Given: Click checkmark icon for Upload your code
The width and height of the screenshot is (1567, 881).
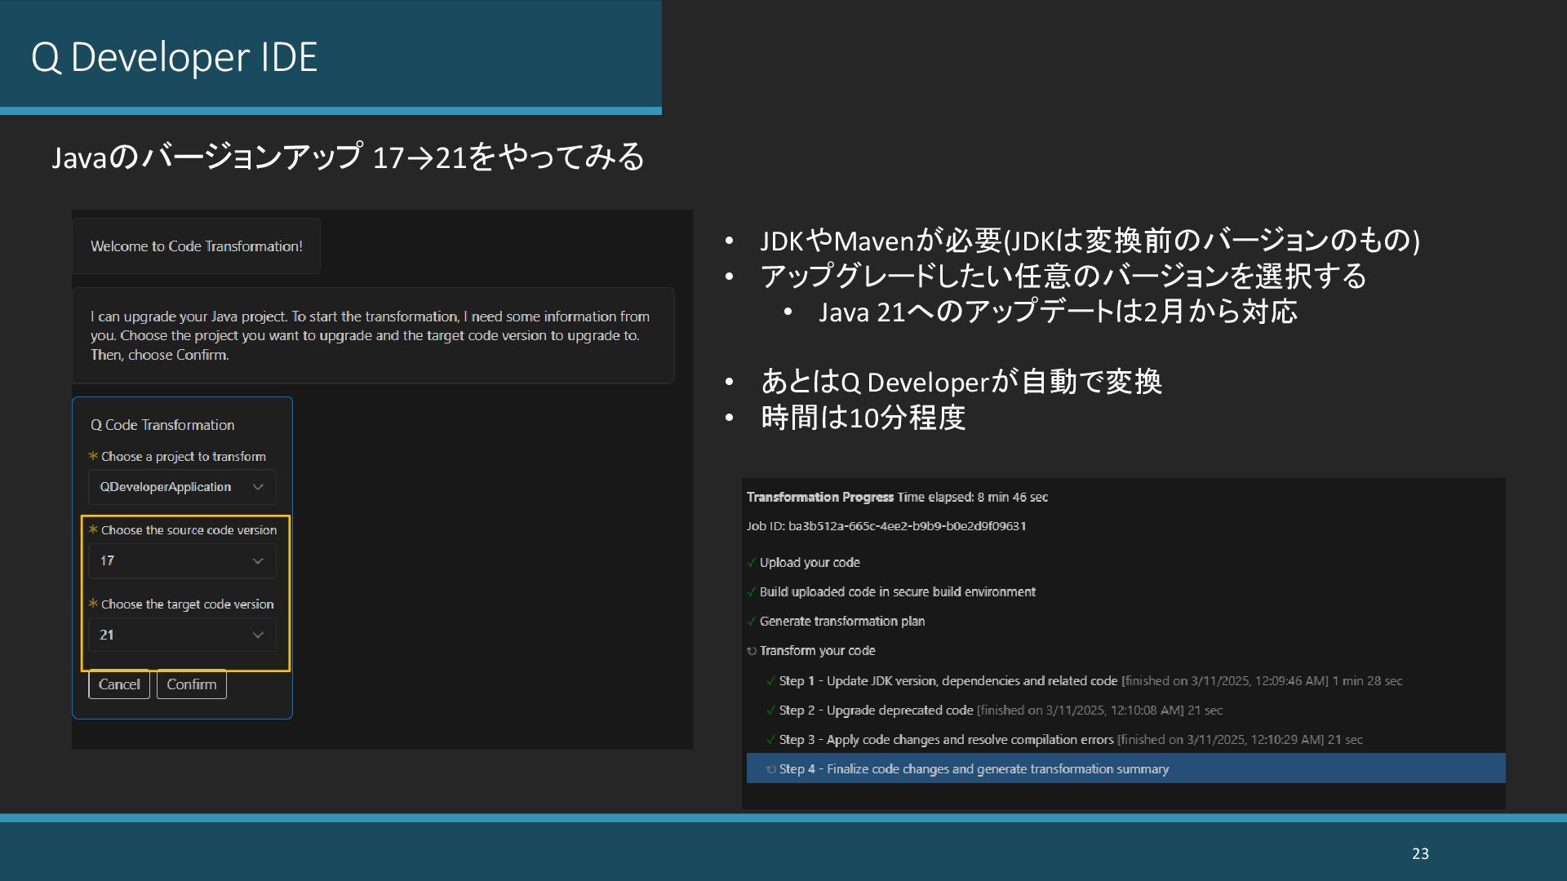Looking at the screenshot, I should click(751, 563).
